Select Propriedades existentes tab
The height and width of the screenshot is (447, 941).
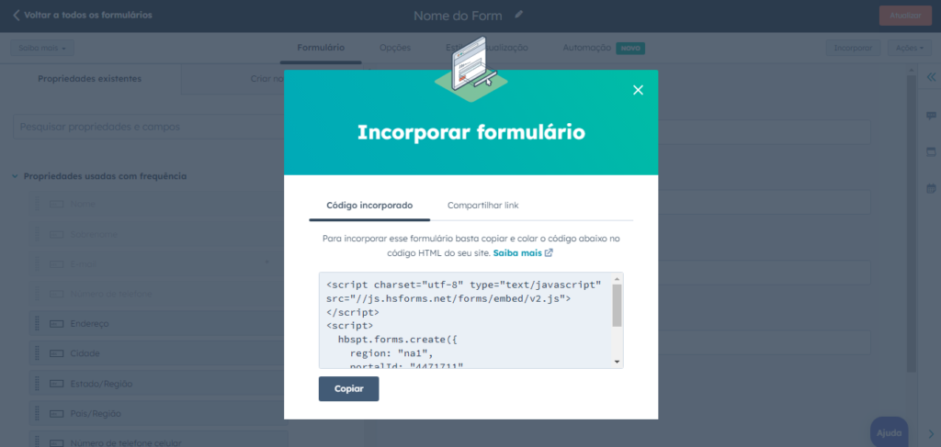tap(90, 79)
